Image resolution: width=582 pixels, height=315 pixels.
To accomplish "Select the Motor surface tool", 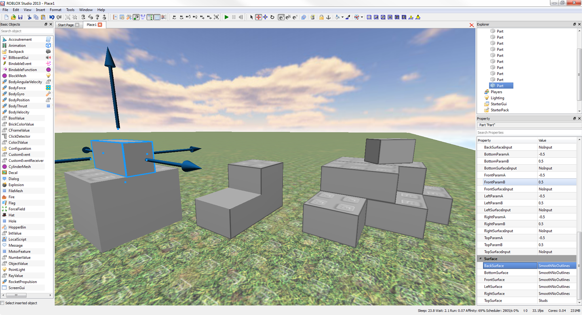I will [x=418, y=17].
